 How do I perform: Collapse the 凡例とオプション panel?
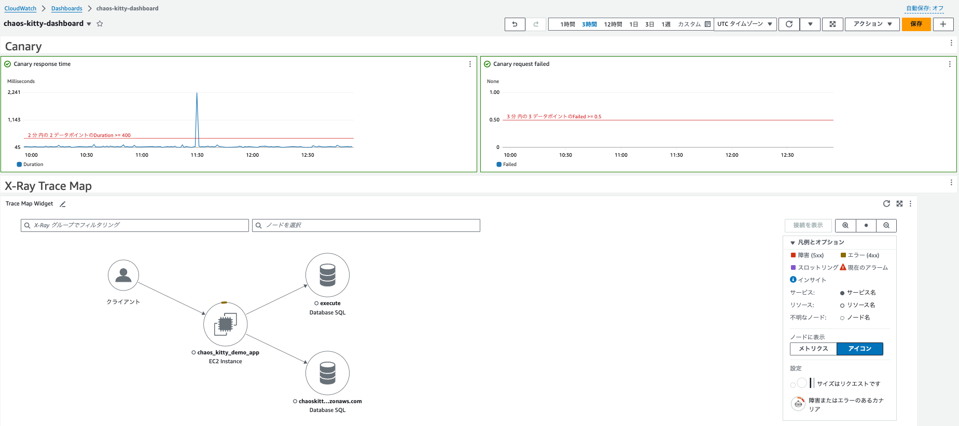[x=793, y=243]
